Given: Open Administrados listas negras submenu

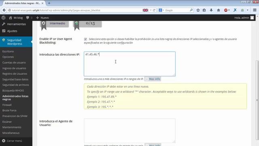Looking at the screenshot, I should [15, 98].
